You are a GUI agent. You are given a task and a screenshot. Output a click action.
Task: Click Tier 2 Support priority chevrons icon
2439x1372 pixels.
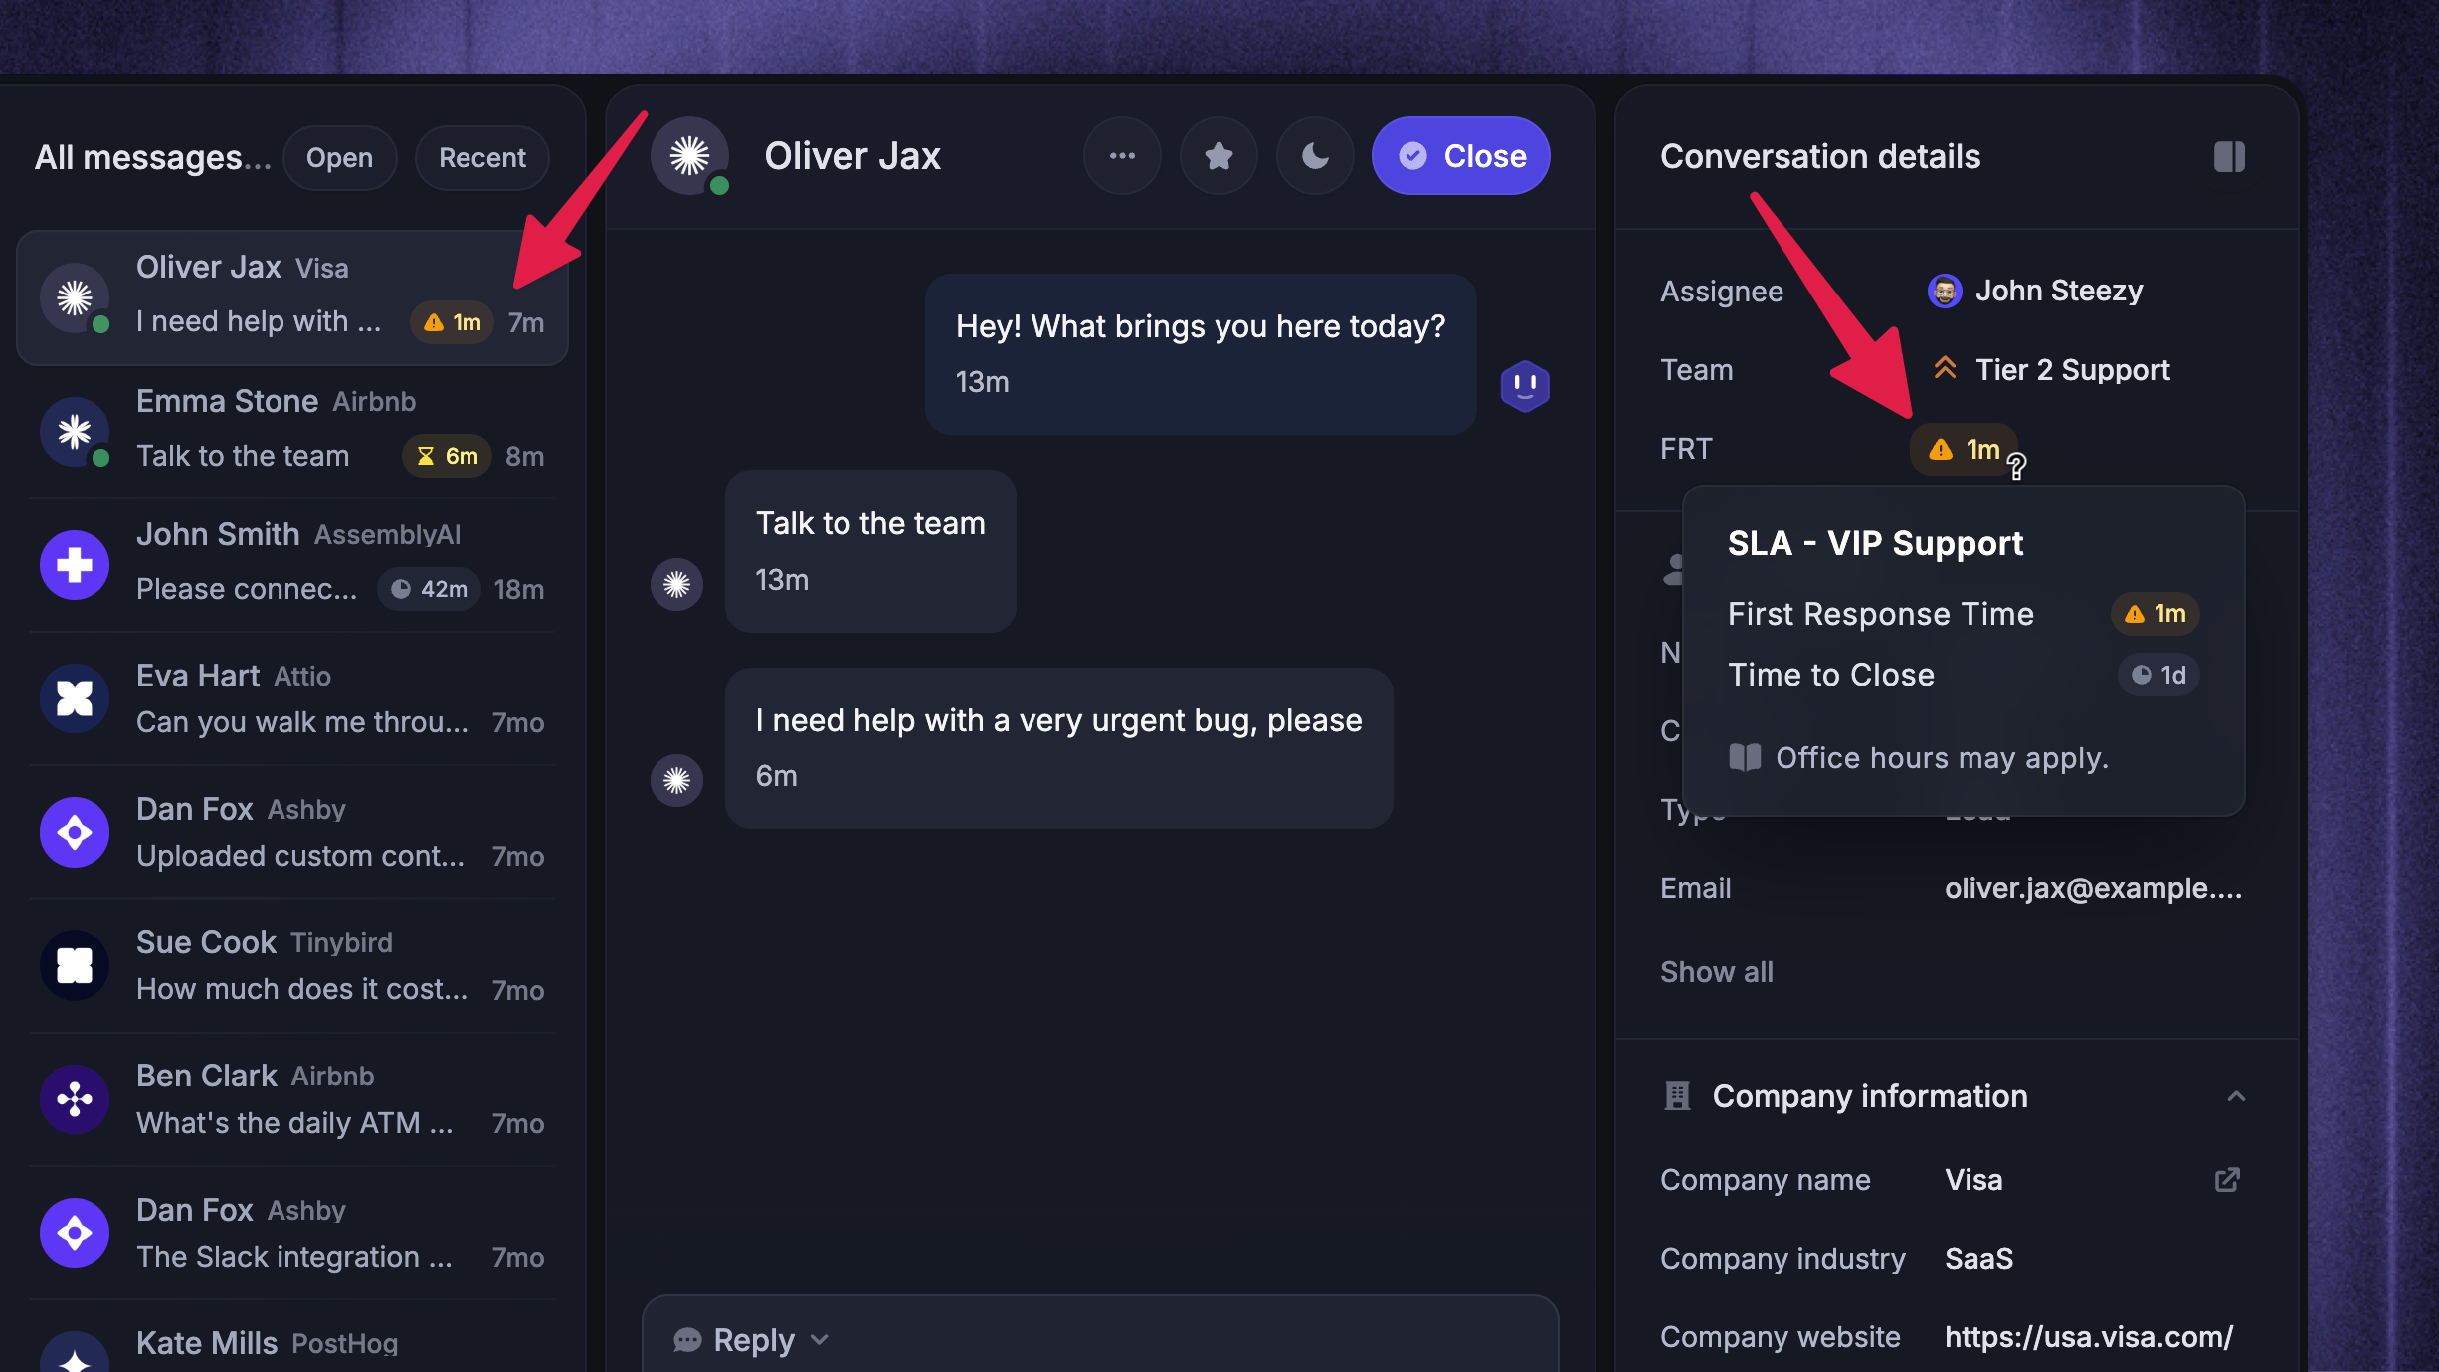[1945, 369]
